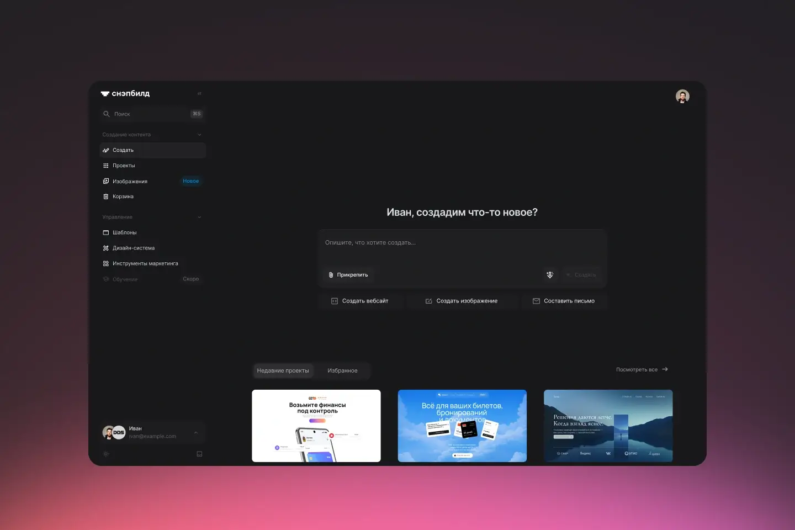Open Изображения section in the sidebar
This screenshot has height=530, width=795.
(130, 182)
